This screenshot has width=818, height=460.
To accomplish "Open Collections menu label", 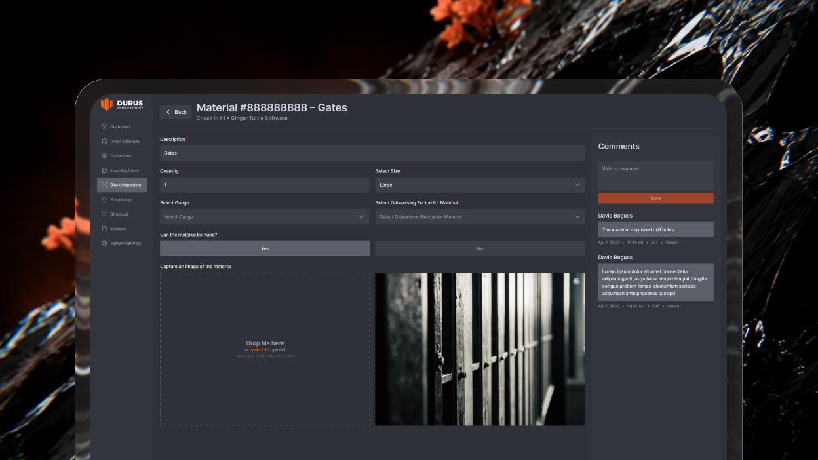I will coord(121,156).
